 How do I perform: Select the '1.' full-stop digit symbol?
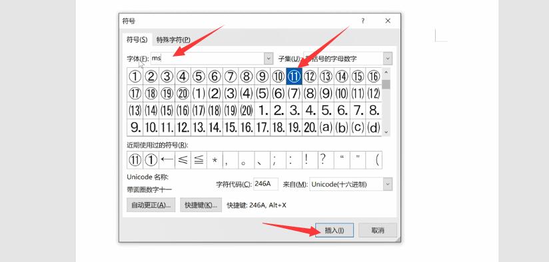pos(263,110)
